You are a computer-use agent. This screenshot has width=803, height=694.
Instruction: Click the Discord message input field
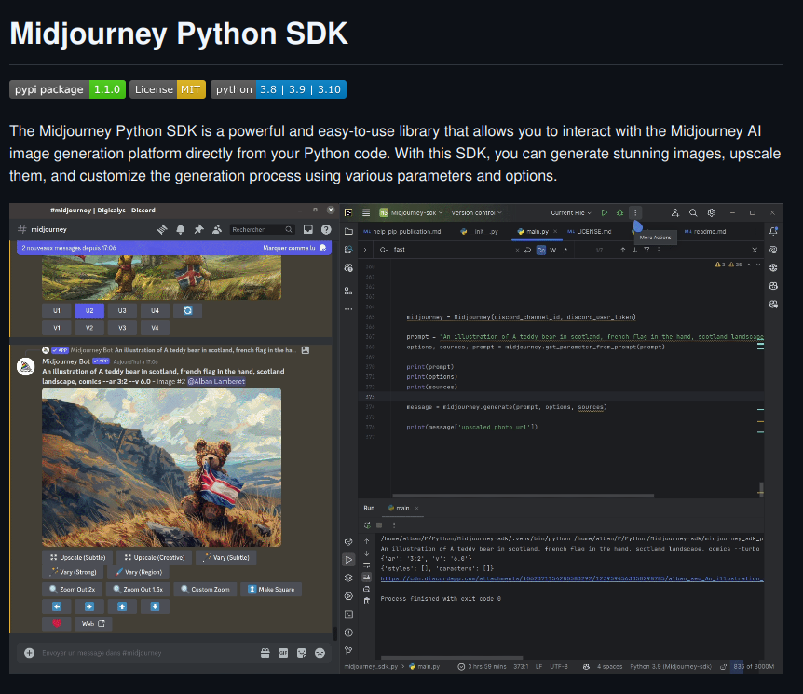(x=140, y=653)
